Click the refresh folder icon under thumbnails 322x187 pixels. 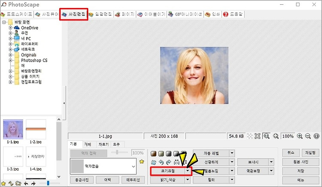(x=11, y=184)
